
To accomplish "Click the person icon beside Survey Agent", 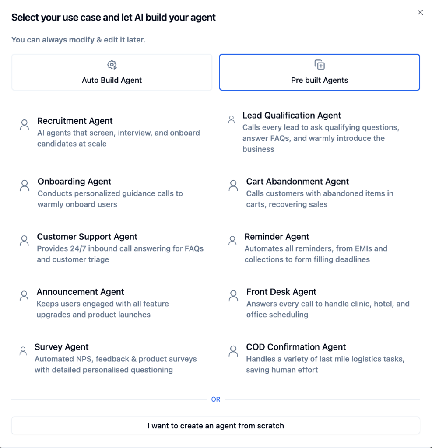I will point(23,351).
